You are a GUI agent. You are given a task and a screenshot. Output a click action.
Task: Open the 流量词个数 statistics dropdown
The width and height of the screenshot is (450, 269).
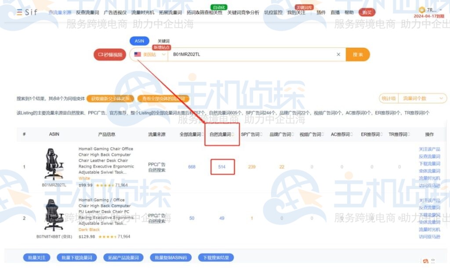pyautogui.click(x=421, y=98)
